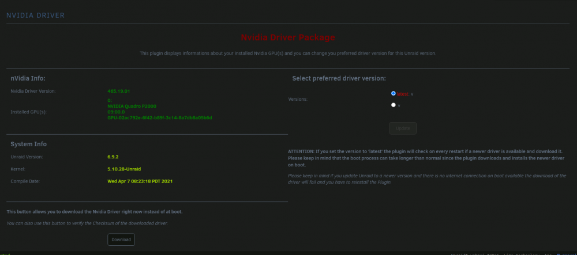Click the compile date value
577x255 pixels.
(x=140, y=181)
